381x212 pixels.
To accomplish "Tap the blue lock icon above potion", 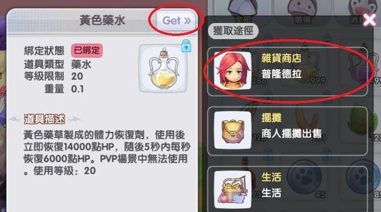I will [x=186, y=46].
